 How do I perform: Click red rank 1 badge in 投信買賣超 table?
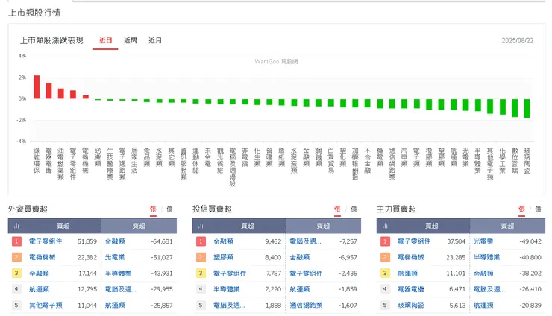point(201,241)
